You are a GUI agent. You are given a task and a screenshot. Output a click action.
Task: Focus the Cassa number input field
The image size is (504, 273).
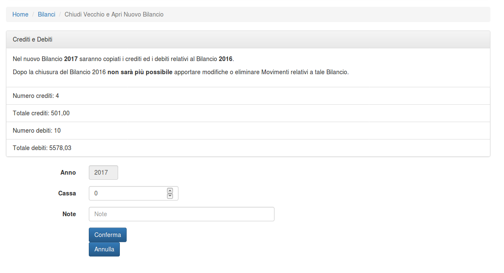click(x=127, y=193)
